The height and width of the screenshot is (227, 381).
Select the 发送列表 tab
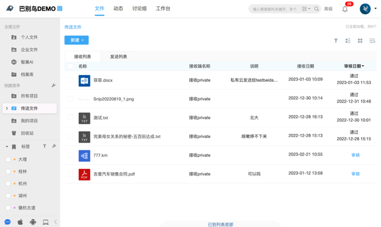pos(119,57)
